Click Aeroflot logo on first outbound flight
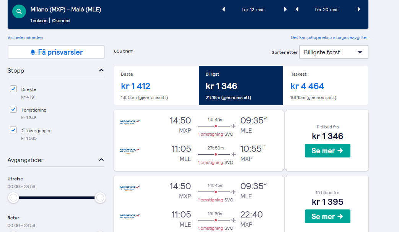This screenshot has height=232, width=399. (x=130, y=122)
